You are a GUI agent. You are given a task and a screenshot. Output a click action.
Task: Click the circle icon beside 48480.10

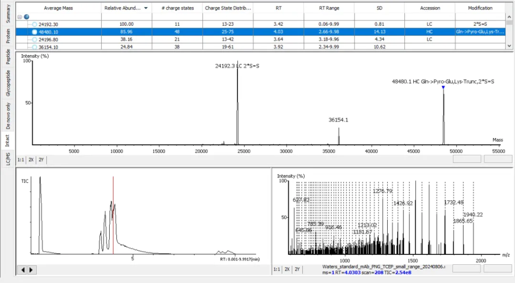[x=34, y=32]
